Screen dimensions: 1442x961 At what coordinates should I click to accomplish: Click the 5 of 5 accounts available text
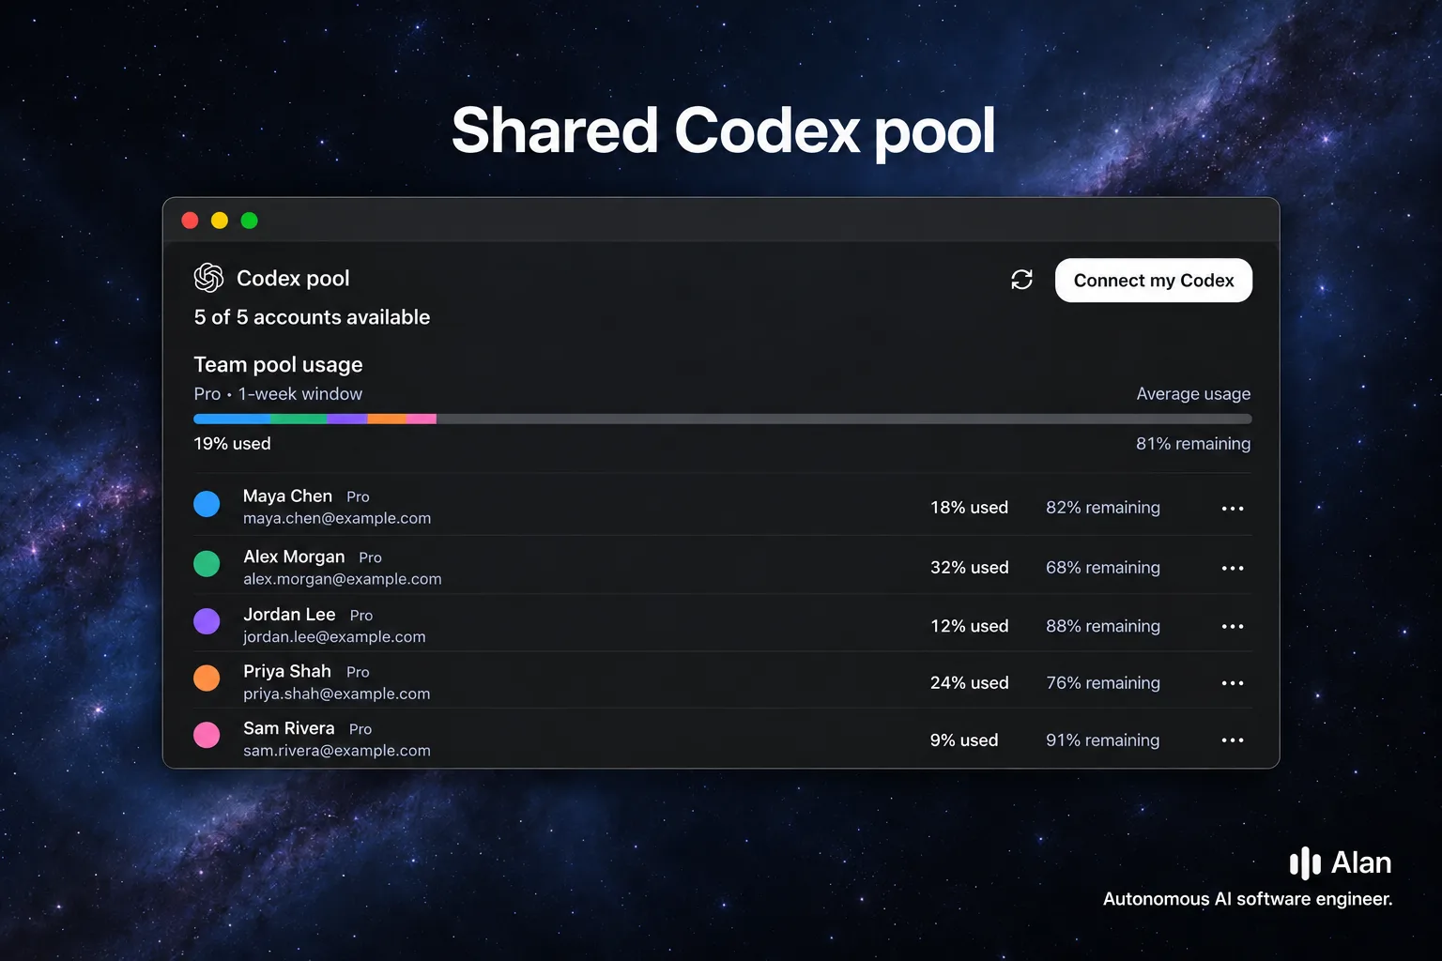[312, 317]
